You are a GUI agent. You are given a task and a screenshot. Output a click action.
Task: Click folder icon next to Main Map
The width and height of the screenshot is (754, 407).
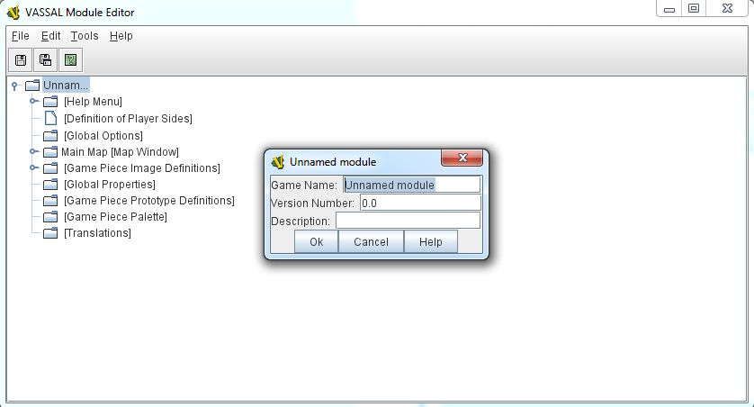[x=50, y=152]
